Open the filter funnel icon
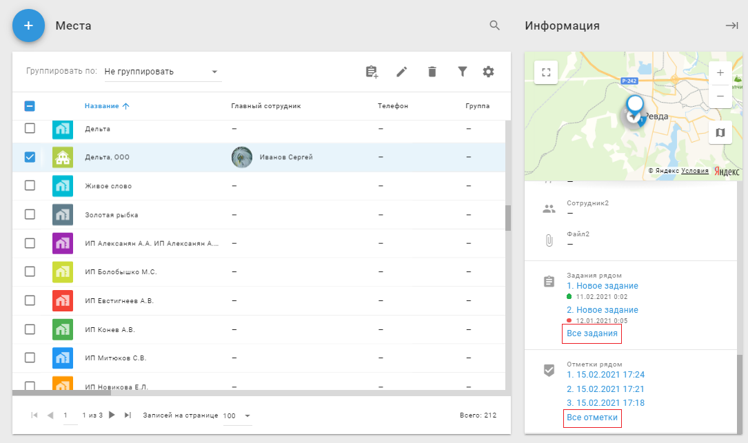The height and width of the screenshot is (443, 748). pyautogui.click(x=463, y=72)
